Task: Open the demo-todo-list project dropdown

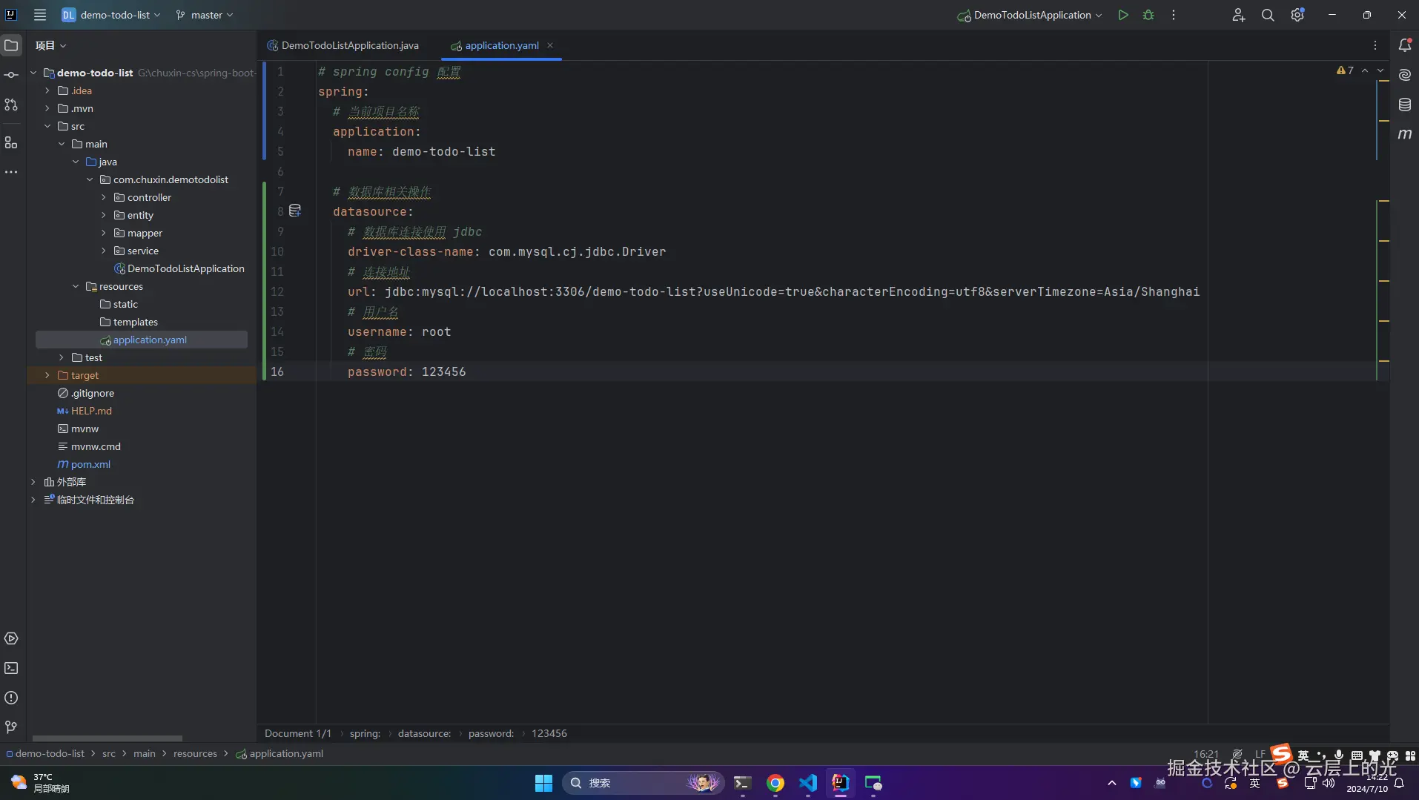Action: pos(111,15)
